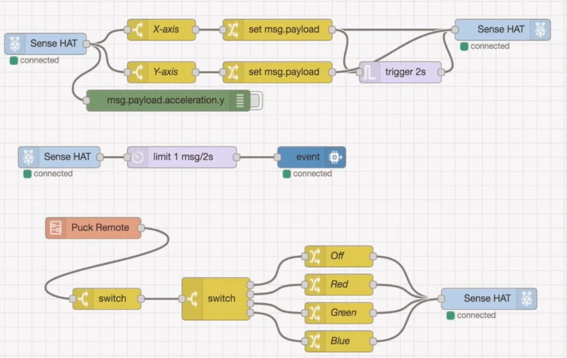Viewport: 567px width, 358px height.
Task: Click input port of debug node
Action: pyautogui.click(x=87, y=101)
